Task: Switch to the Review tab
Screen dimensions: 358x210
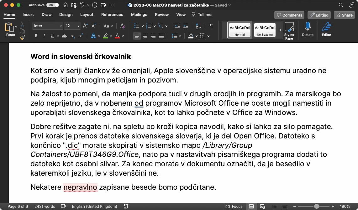Action: (162, 15)
